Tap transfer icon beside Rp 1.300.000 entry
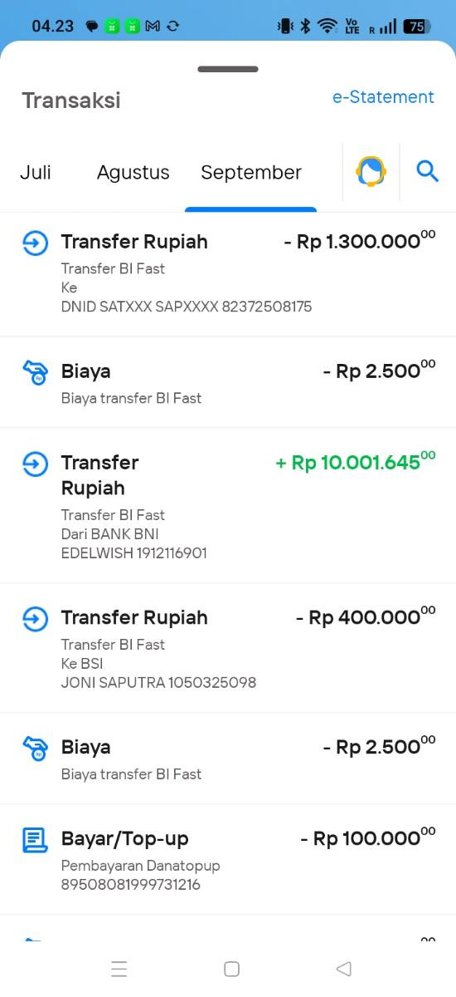Screen dimensions: 456x997 pos(35,243)
